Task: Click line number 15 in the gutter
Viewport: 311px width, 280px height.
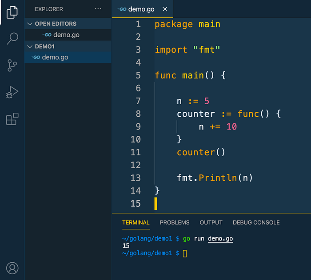Action: tap(136, 204)
